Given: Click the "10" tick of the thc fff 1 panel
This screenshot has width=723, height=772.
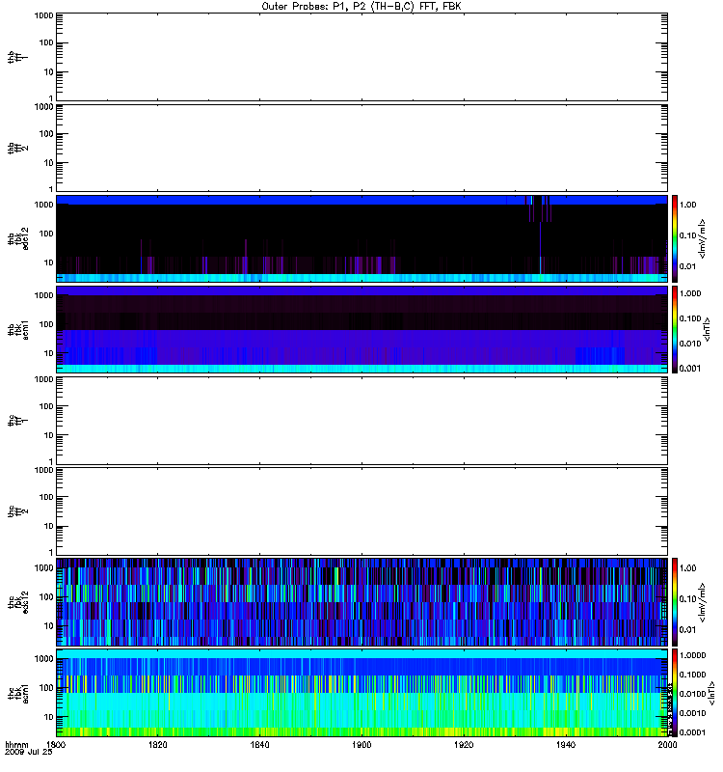Looking at the screenshot, I should 49,435.
